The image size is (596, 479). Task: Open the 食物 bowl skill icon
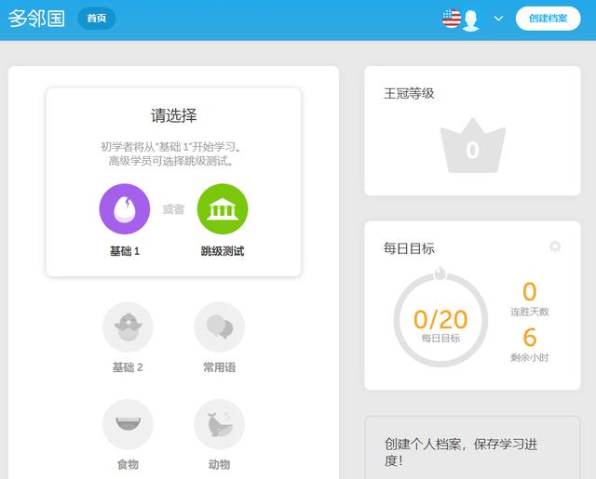pos(128,424)
